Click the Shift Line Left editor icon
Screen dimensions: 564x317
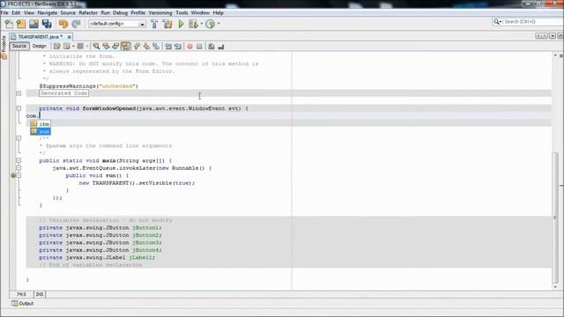pyautogui.click(x=168, y=47)
